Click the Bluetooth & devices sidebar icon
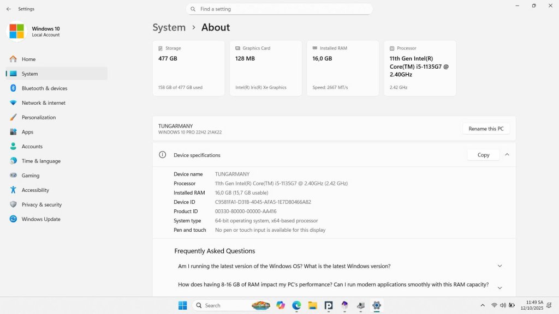Image resolution: width=559 pixels, height=314 pixels. (13, 88)
